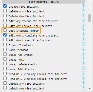Screen dimensions: 93x92
Task: Open help icon next to Export Incidents
Action: click(x=83, y=44)
